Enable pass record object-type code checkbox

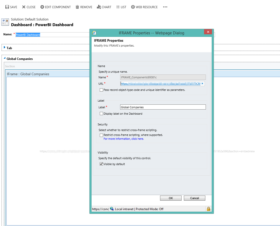[x=102, y=90]
